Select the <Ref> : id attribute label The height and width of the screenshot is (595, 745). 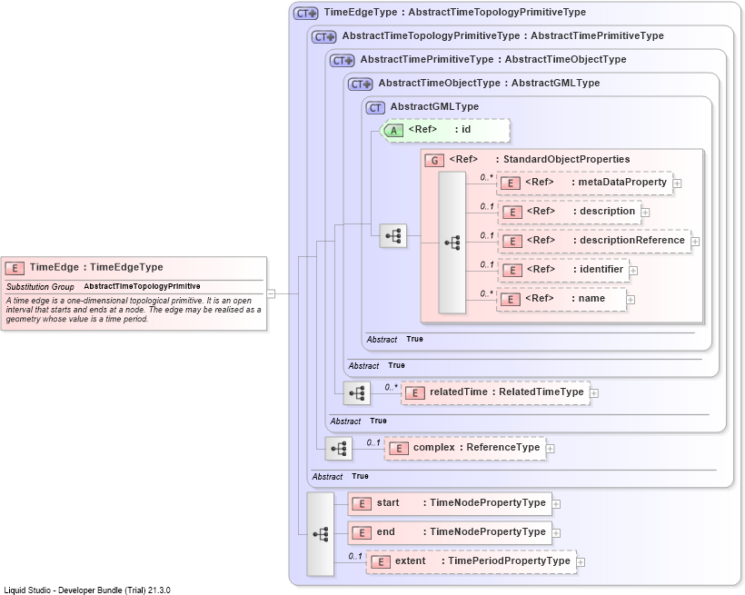440,129
